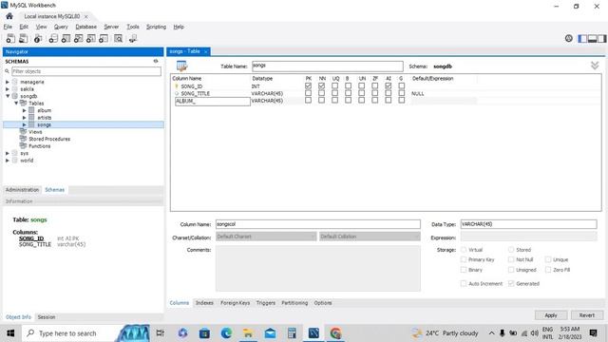Click the open SQL script file icon

pyautogui.click(x=23, y=38)
